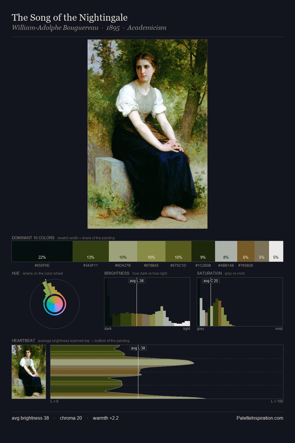Click the small heartbeat painting thumbnail
Image resolution: width=295 pixels, height=443 pixels.
pos(29,372)
